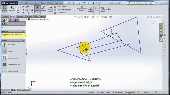
Task: Click the Exit Sketch button
Action: pos(5,9)
